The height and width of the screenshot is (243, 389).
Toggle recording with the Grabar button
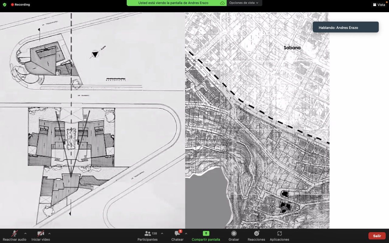(x=234, y=235)
